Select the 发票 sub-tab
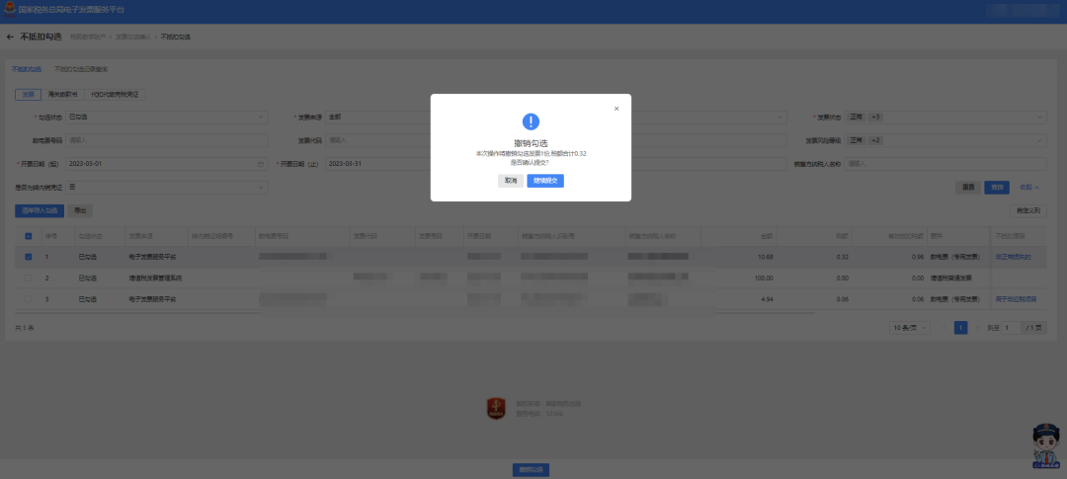Viewport: 1067px width, 479px height. pyautogui.click(x=28, y=95)
